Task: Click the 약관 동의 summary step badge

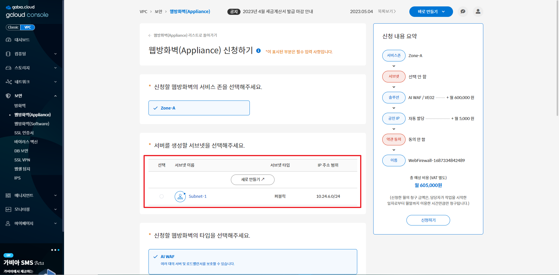Action: 394,139
